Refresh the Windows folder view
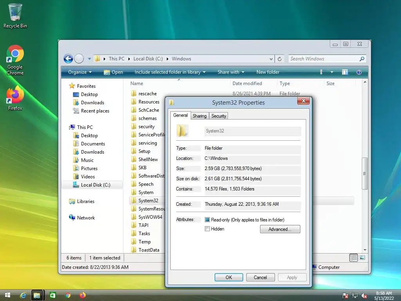401x301 pixels. (280, 59)
